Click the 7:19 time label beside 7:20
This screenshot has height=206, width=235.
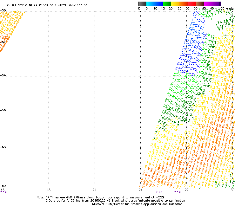click(177, 192)
